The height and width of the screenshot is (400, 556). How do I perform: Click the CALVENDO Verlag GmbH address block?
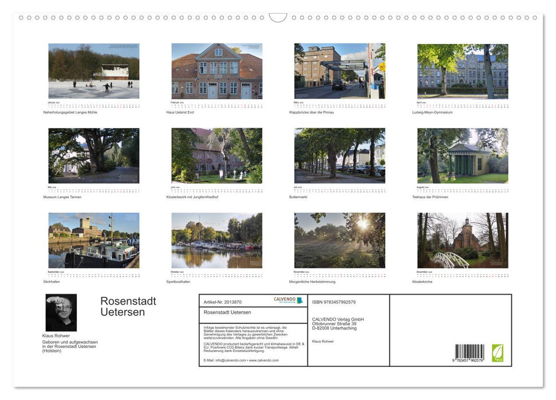click(339, 322)
